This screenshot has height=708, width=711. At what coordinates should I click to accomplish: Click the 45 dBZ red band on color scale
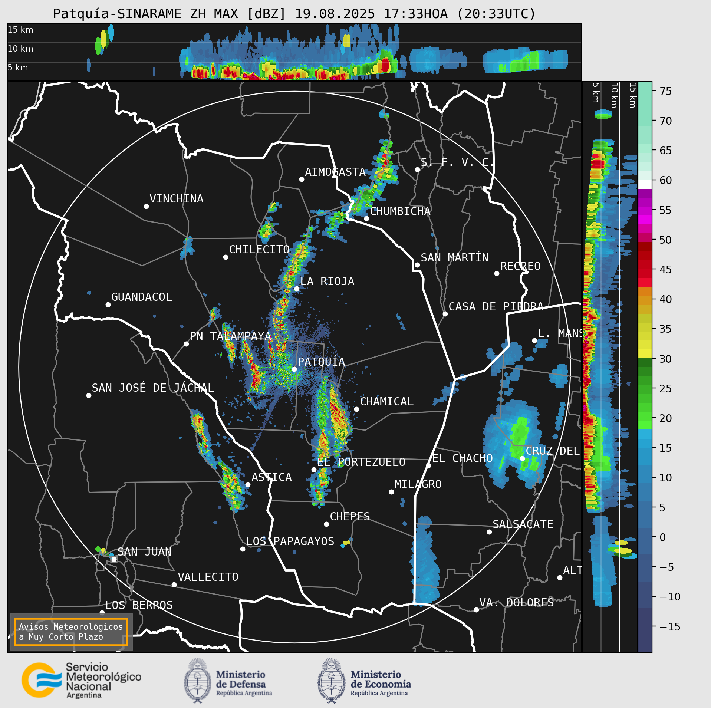pos(645,269)
